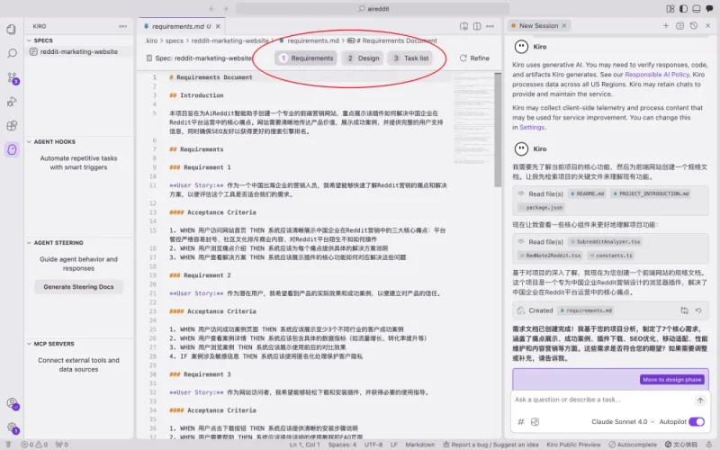Image resolution: width=720 pixels, height=450 pixels.
Task: Open the Settings link in Kiro notice
Action: click(532, 127)
